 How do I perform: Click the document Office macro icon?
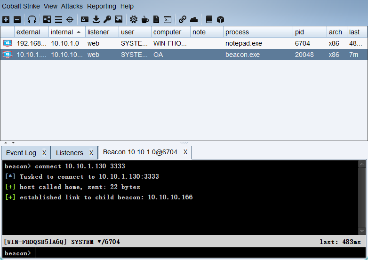[x=156, y=19]
